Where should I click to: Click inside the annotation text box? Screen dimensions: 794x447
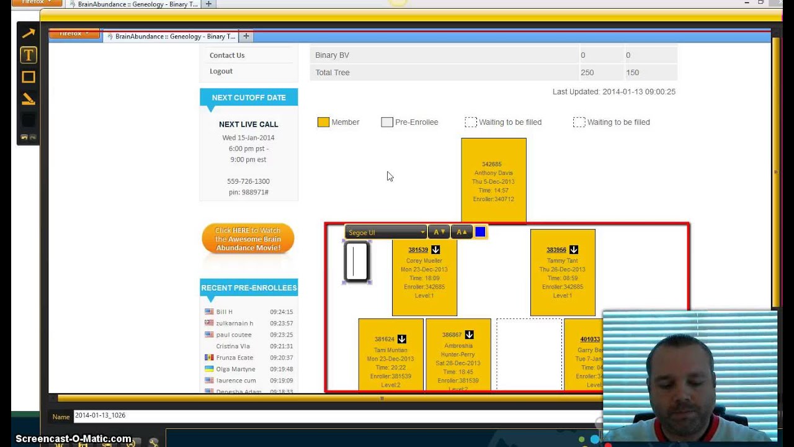point(357,261)
